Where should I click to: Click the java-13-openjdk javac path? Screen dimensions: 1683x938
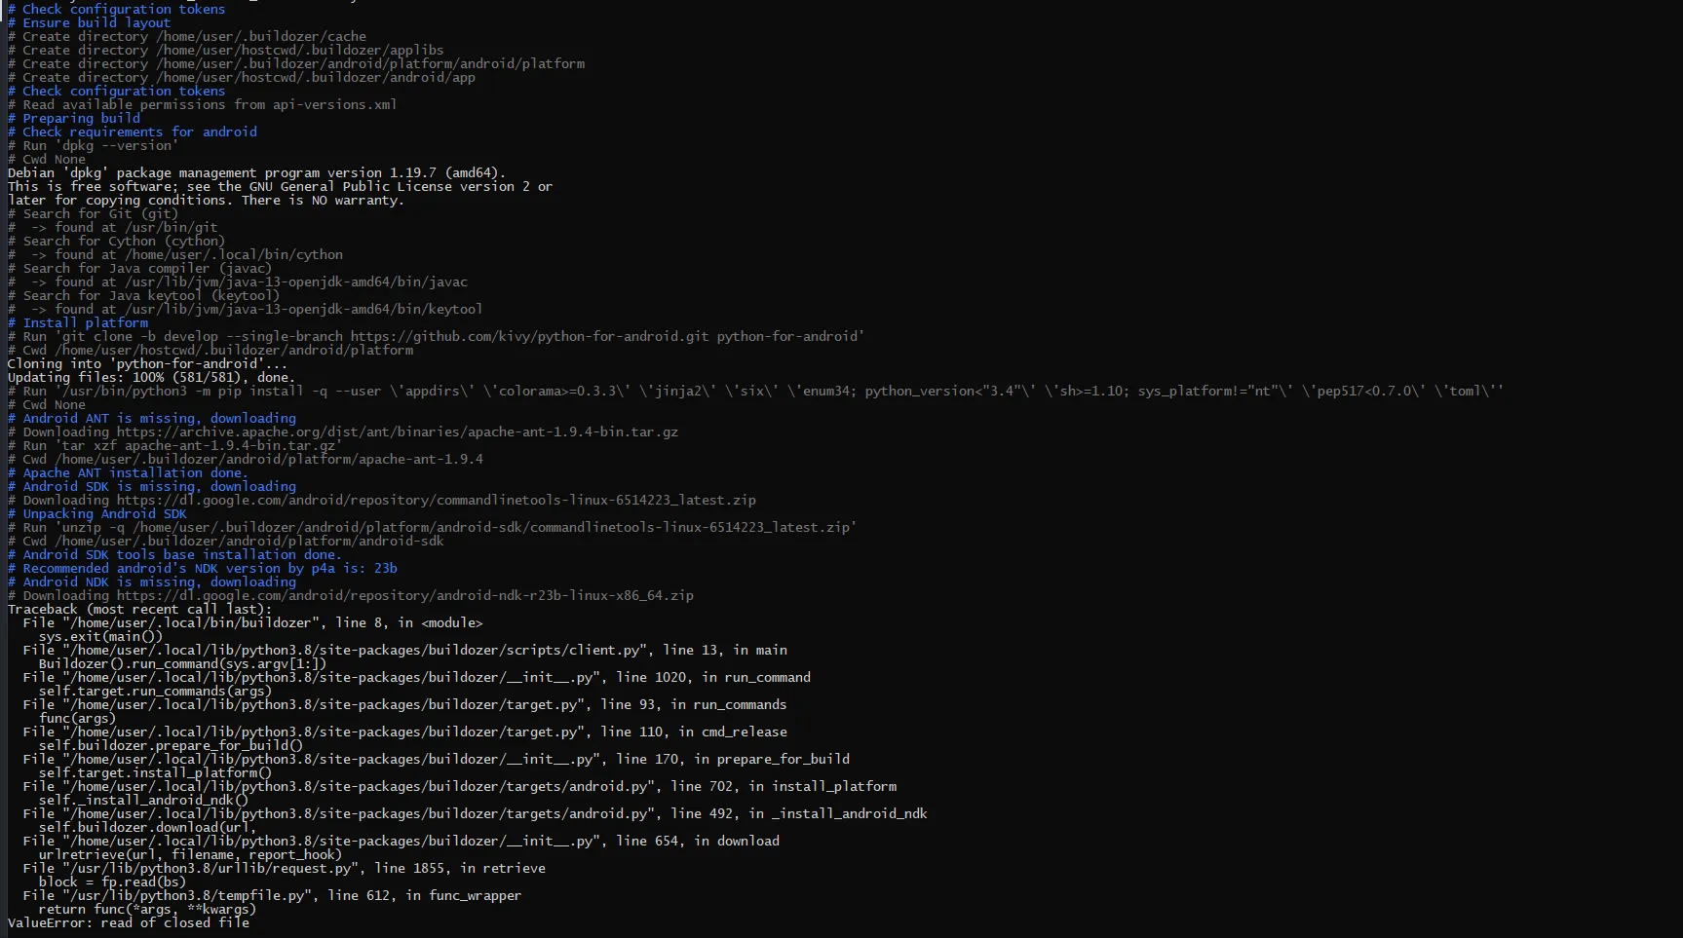tap(296, 281)
